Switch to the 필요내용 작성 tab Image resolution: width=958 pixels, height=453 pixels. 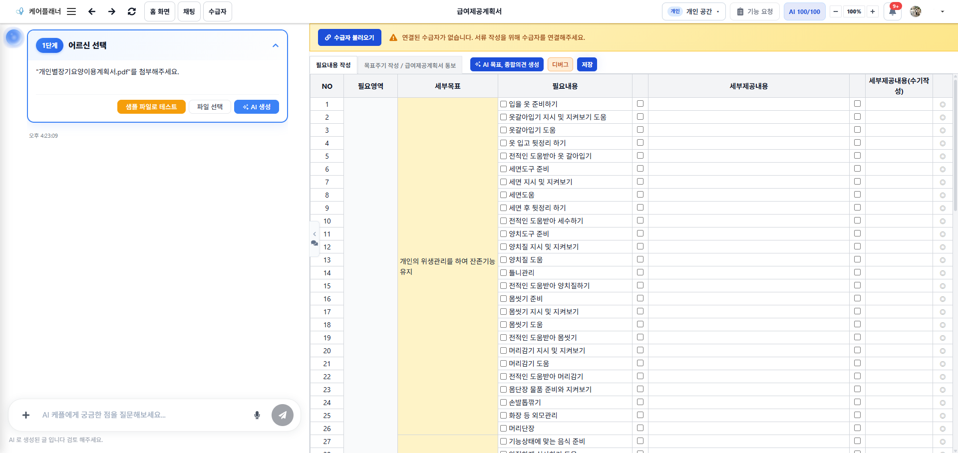click(x=333, y=65)
